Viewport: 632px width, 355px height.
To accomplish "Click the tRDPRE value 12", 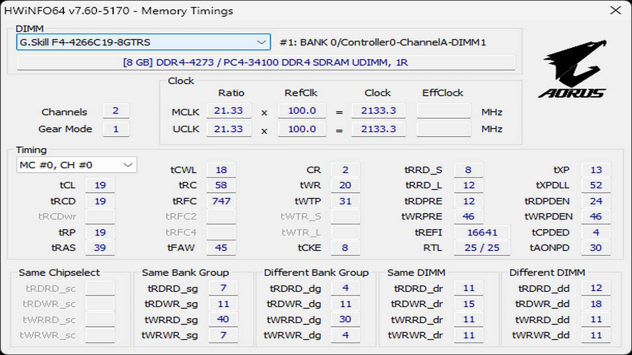I will point(468,201).
